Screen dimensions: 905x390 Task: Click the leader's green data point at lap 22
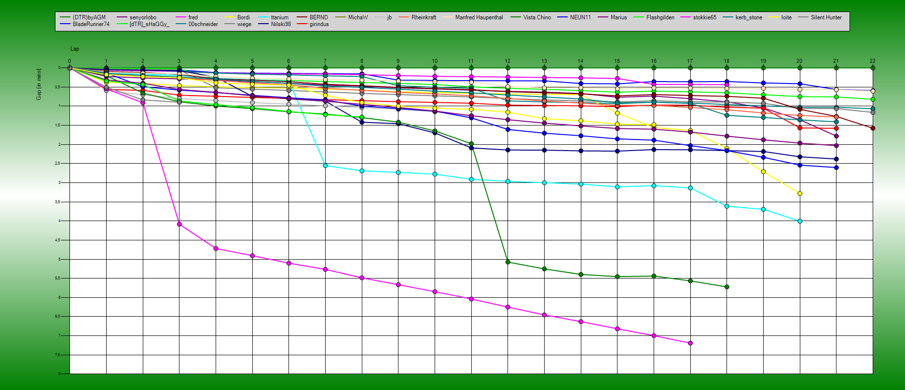pos(873,68)
